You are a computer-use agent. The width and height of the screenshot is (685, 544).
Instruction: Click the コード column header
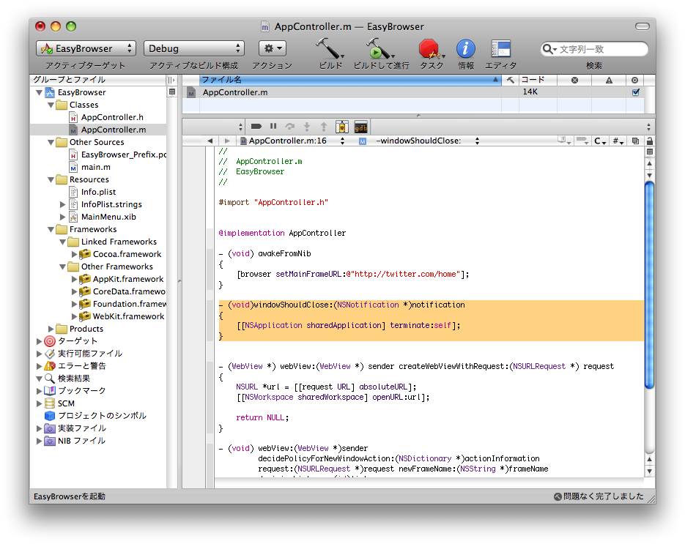538,80
